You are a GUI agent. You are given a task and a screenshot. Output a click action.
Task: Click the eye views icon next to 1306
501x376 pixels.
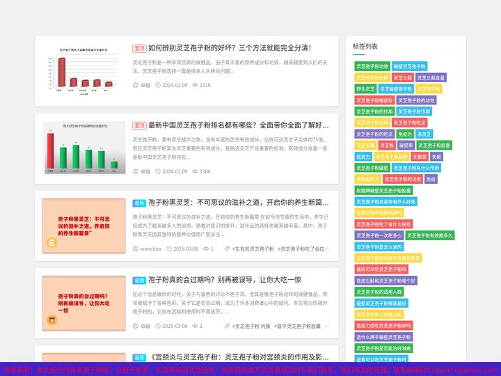point(195,171)
